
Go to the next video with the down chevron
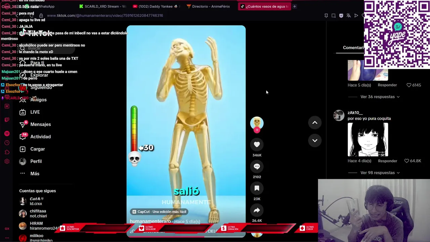coord(315,140)
